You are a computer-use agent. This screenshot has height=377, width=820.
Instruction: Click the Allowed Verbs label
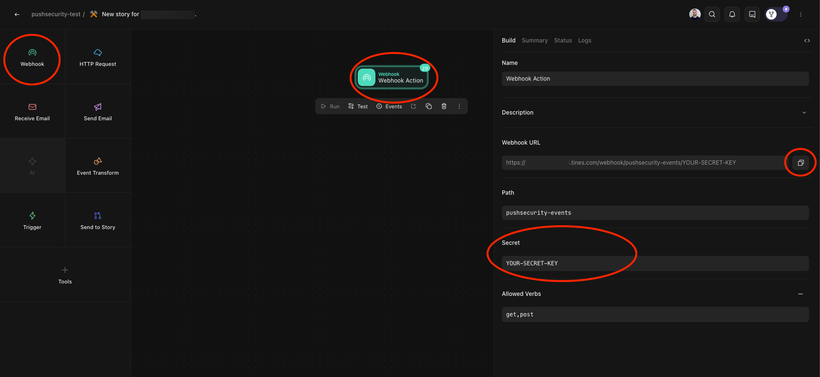pos(521,294)
